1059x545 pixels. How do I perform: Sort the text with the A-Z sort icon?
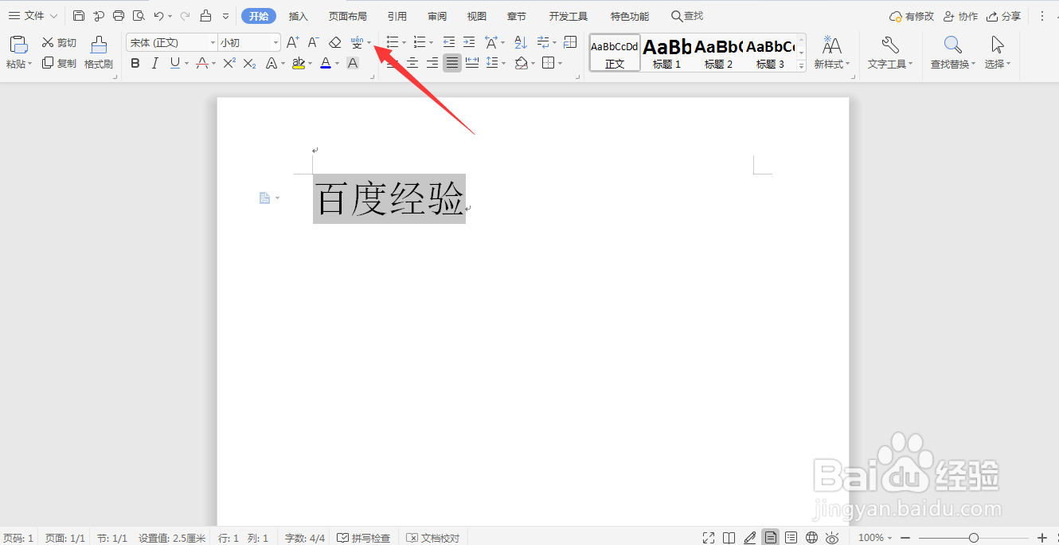521,43
